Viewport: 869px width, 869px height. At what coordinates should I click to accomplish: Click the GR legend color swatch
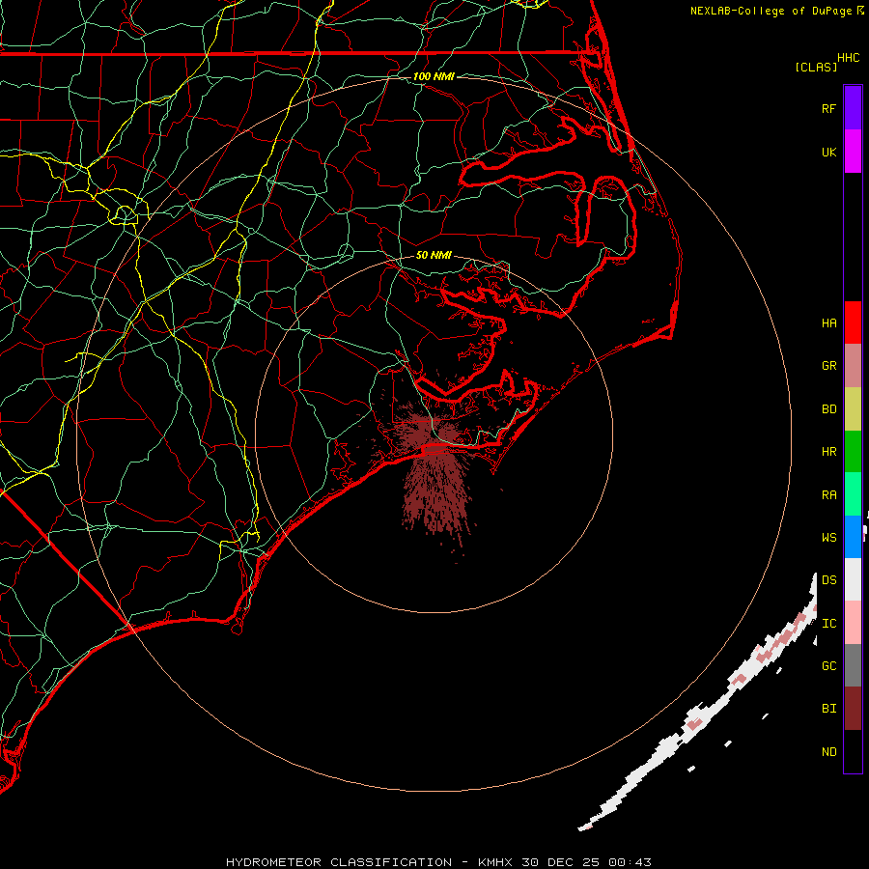[x=853, y=365]
